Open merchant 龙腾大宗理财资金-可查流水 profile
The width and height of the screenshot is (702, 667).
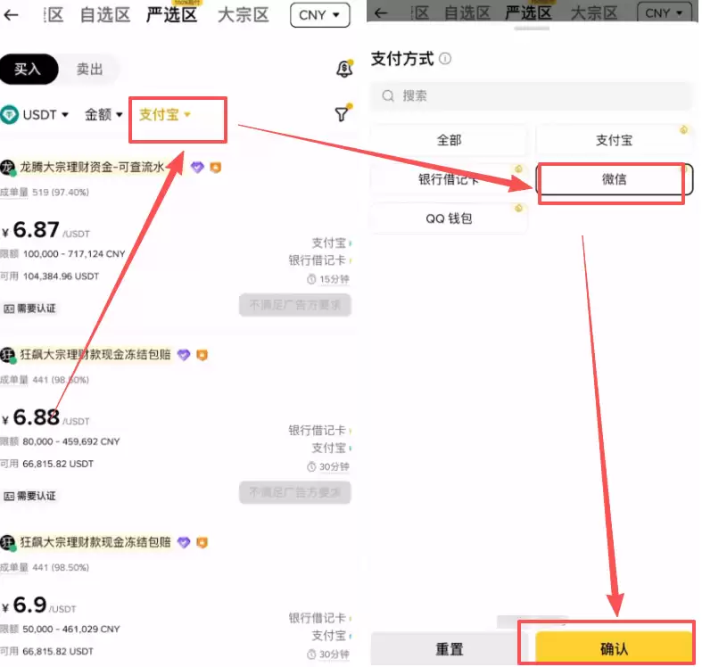92,168
